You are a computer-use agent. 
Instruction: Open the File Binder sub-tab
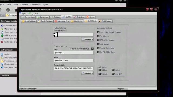pyautogui.click(x=77, y=21)
